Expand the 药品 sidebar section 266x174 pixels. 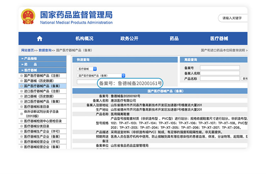coord(43,64)
